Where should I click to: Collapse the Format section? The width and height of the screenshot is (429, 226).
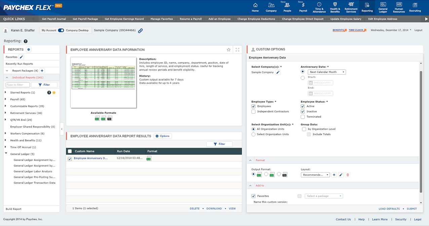pyautogui.click(x=250, y=161)
